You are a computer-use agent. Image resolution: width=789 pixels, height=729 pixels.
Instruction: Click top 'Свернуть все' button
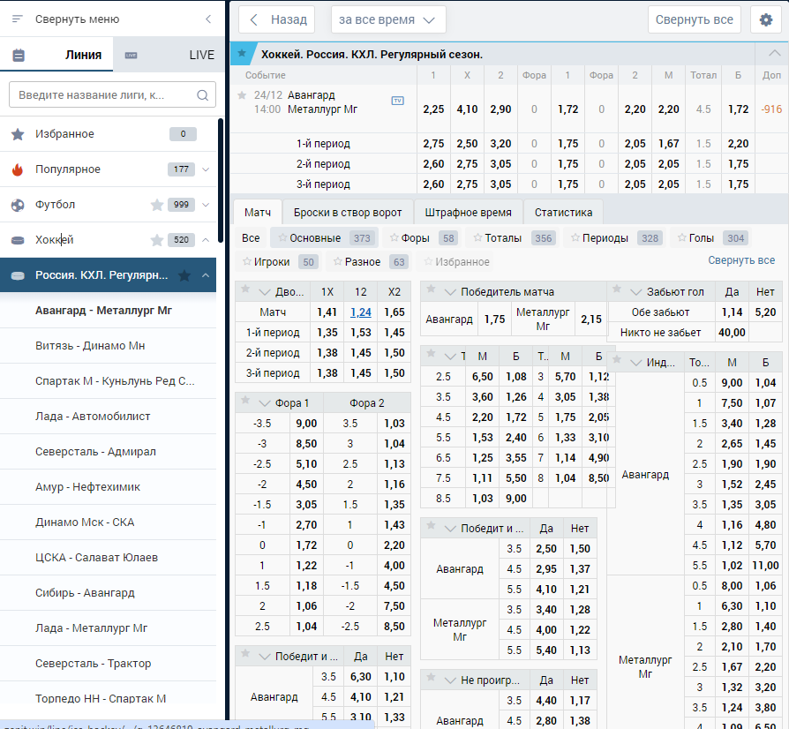[695, 19]
